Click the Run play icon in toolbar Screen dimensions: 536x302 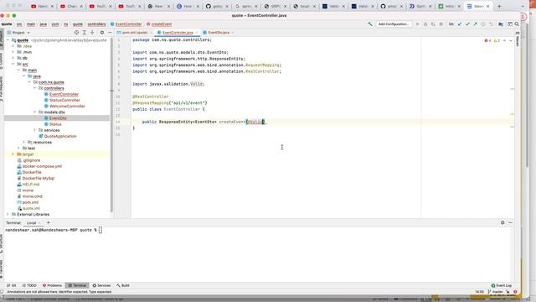[x=417, y=24]
